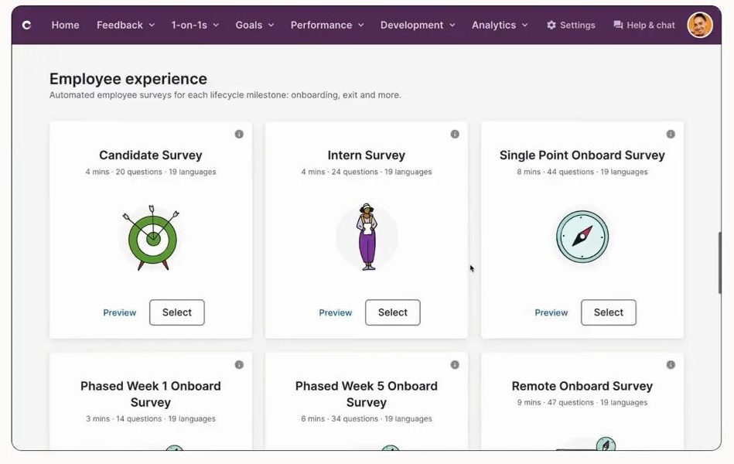Click the compass illustration on Onboard Survey card
The height and width of the screenshot is (464, 734).
coord(581,237)
